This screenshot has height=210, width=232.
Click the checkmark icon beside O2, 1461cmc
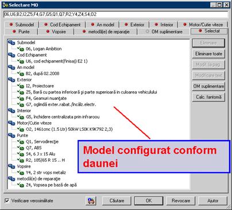coord(21,129)
